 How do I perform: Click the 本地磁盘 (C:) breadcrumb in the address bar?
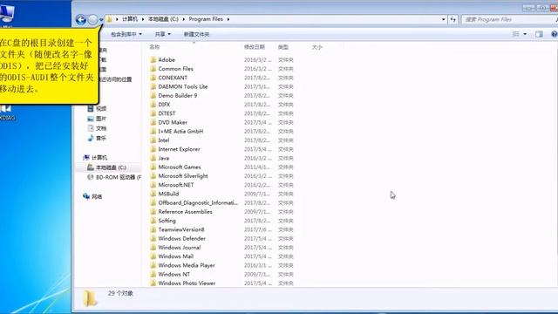click(163, 19)
